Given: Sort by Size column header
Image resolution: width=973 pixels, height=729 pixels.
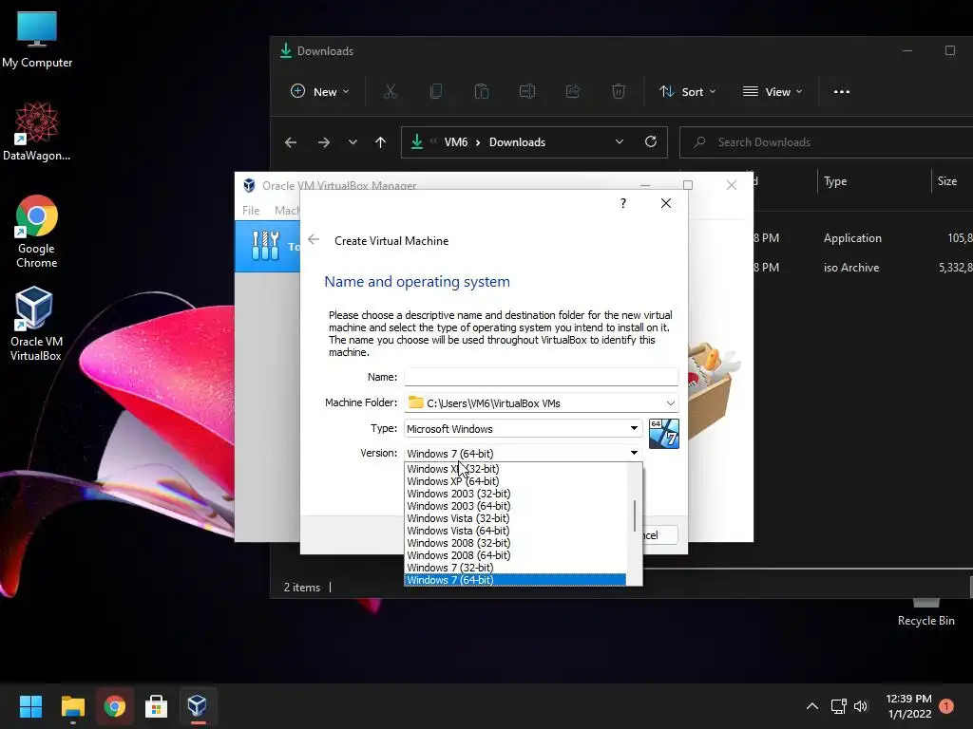Looking at the screenshot, I should [x=947, y=181].
